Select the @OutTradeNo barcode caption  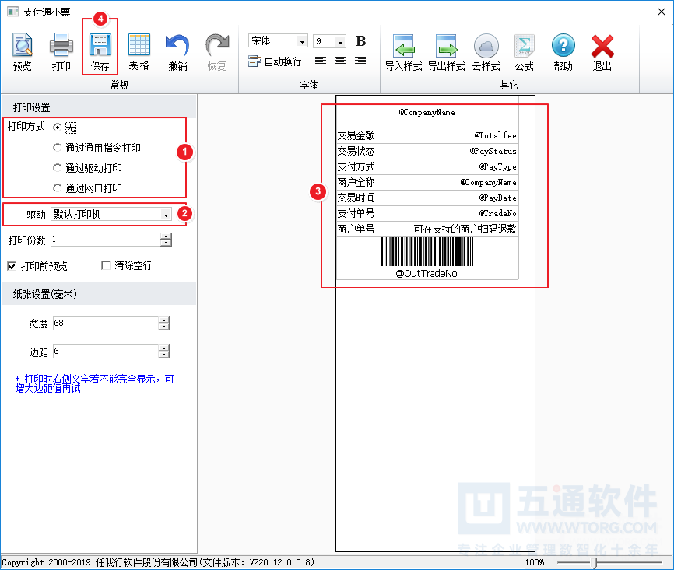point(427,274)
